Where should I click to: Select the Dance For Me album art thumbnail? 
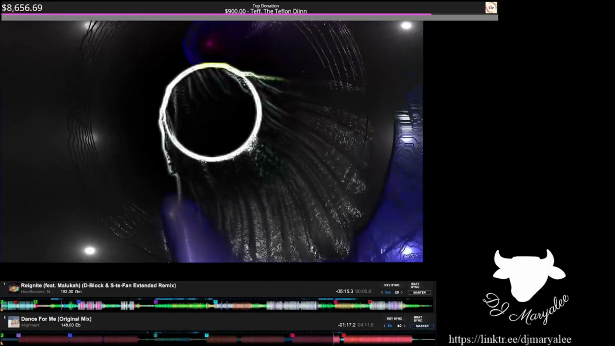(13, 321)
